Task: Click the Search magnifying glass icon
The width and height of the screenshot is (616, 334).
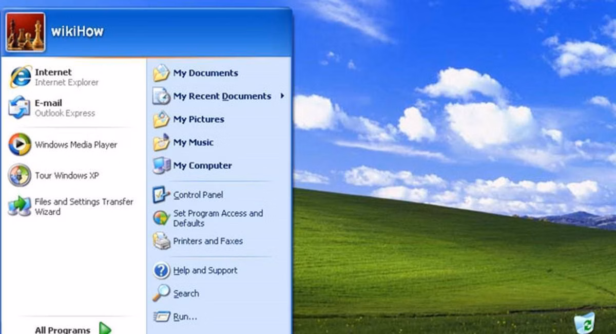Action: pyautogui.click(x=161, y=293)
